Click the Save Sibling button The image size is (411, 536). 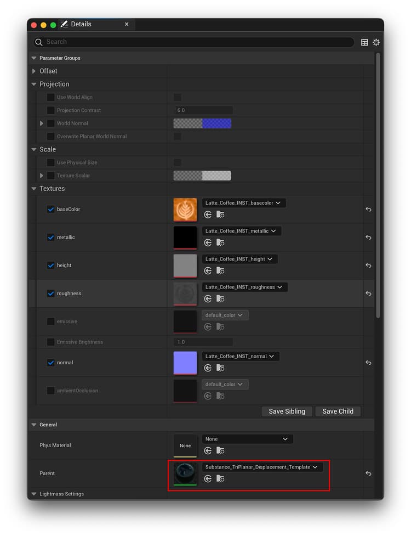coord(287,411)
